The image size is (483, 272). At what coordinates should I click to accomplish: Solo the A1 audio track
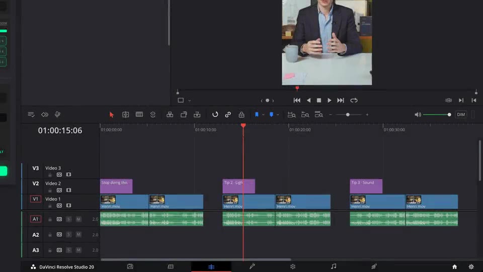[69, 219]
